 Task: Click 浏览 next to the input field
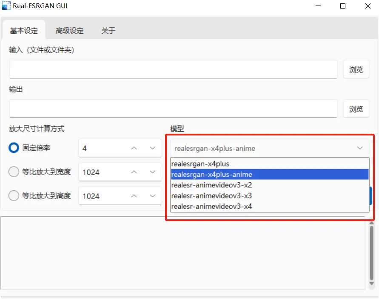coord(356,69)
